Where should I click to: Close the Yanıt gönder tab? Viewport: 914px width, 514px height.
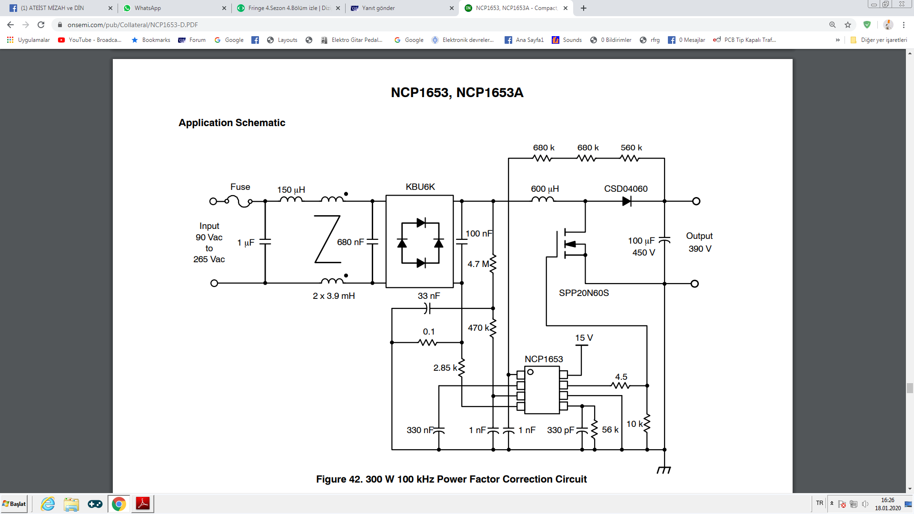point(452,8)
